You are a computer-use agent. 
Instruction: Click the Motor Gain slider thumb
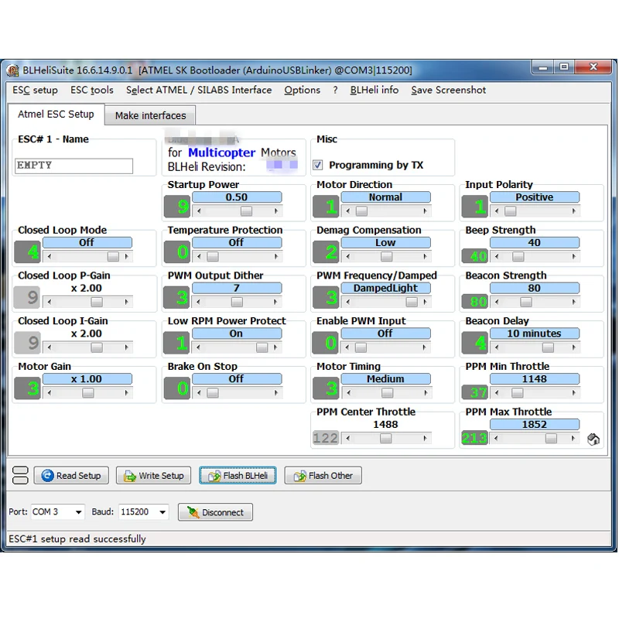coord(88,393)
